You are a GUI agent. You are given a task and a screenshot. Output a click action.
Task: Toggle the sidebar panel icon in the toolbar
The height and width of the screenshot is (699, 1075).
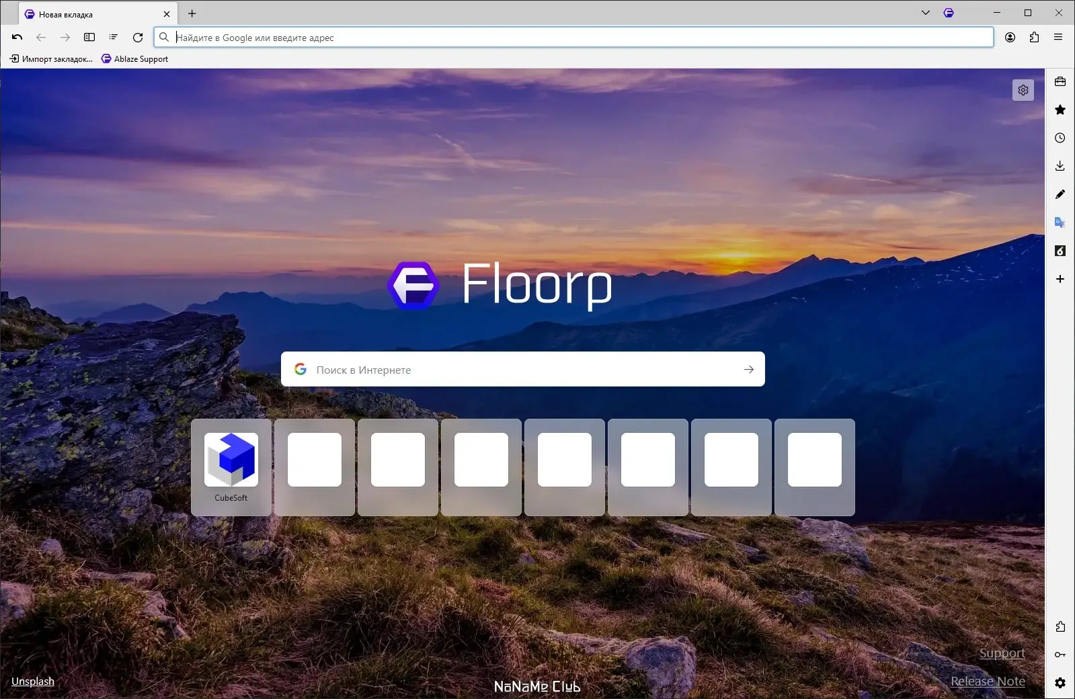(x=89, y=38)
